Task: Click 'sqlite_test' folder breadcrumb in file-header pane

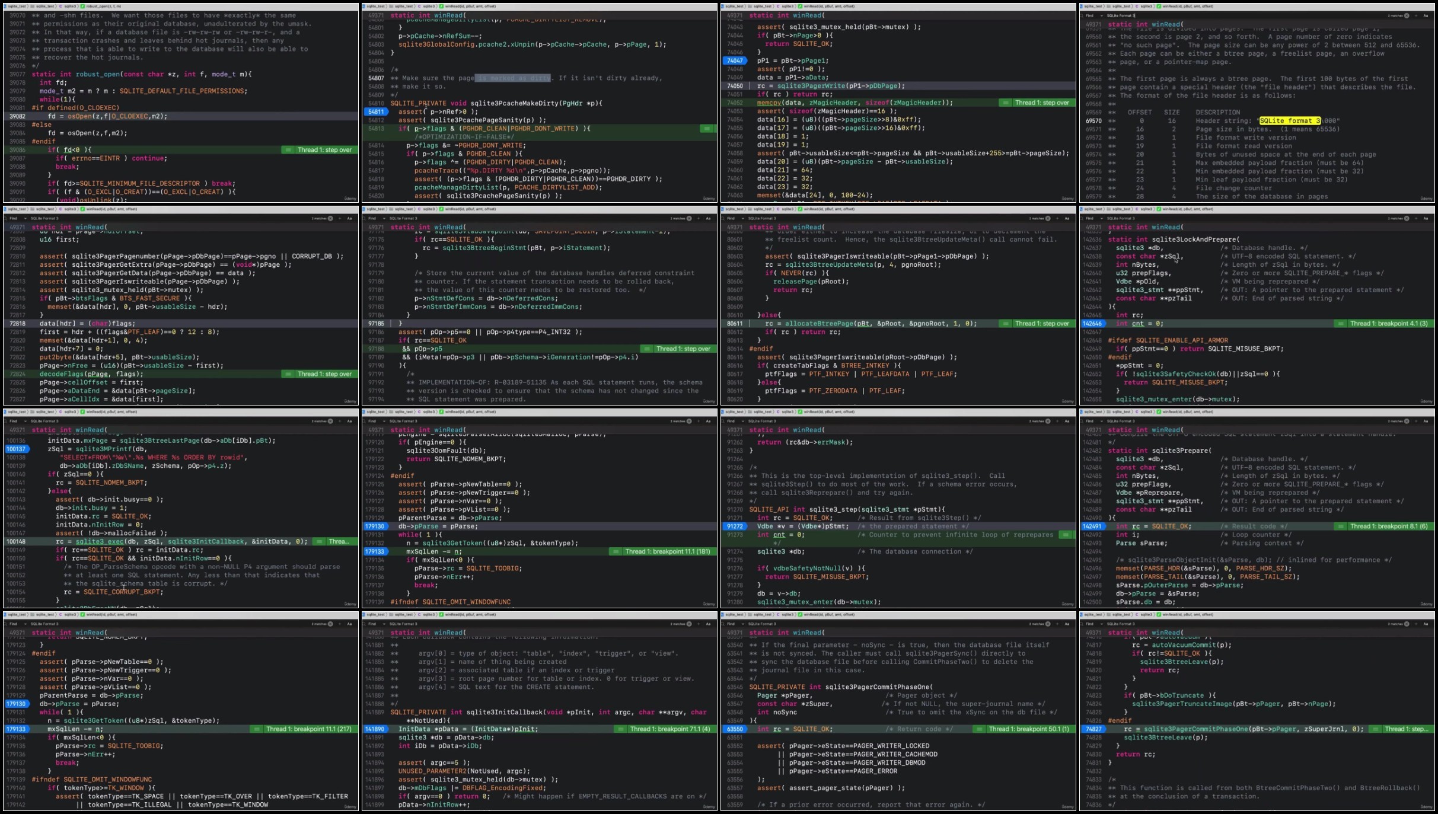Action: click(1120, 7)
